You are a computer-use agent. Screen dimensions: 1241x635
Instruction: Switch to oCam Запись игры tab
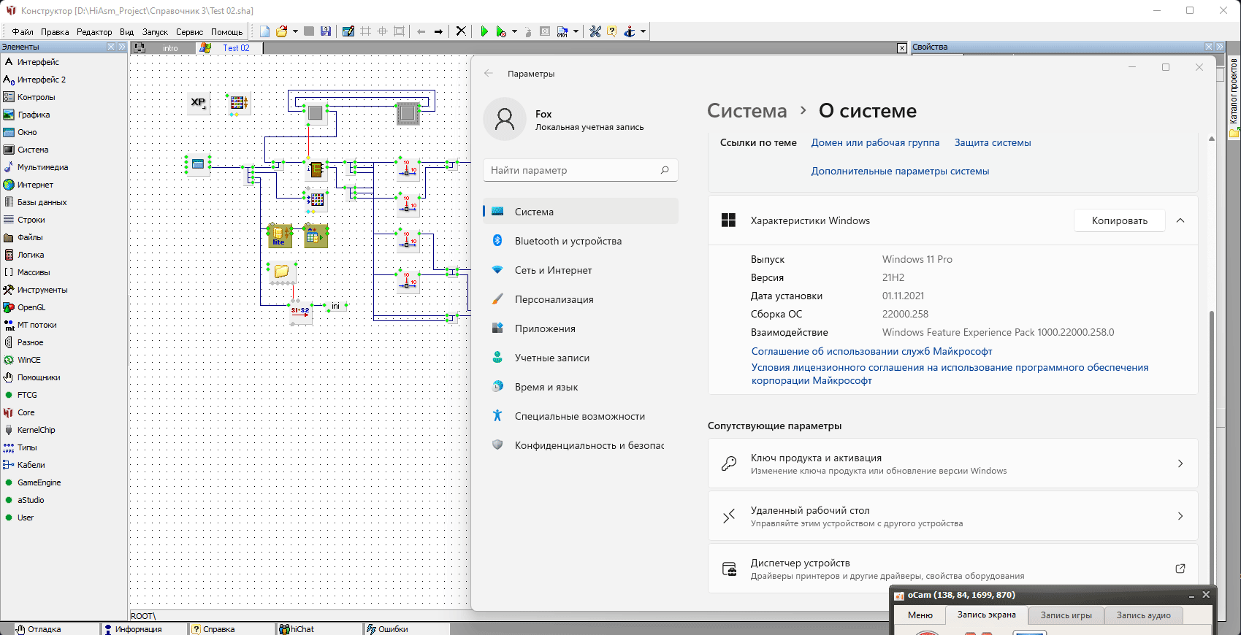tap(1066, 615)
